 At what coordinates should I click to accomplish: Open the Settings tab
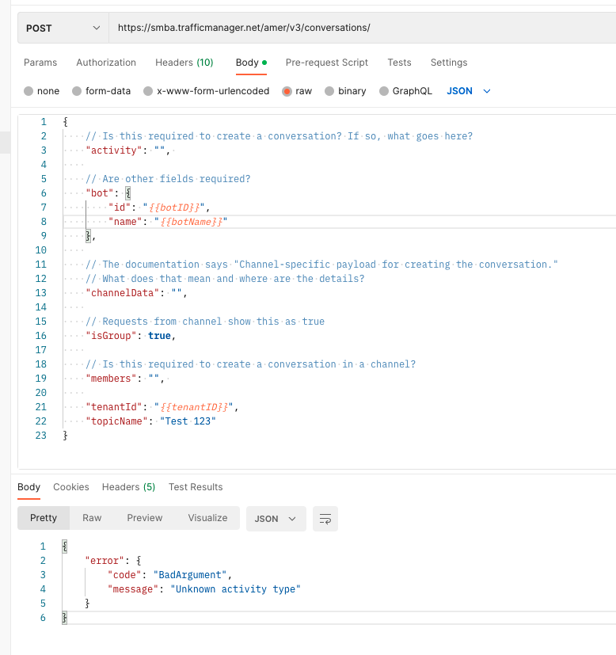(449, 63)
